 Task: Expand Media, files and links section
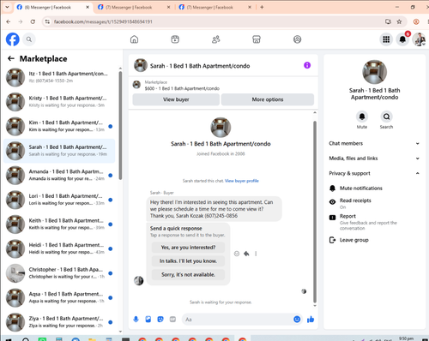[374, 159]
